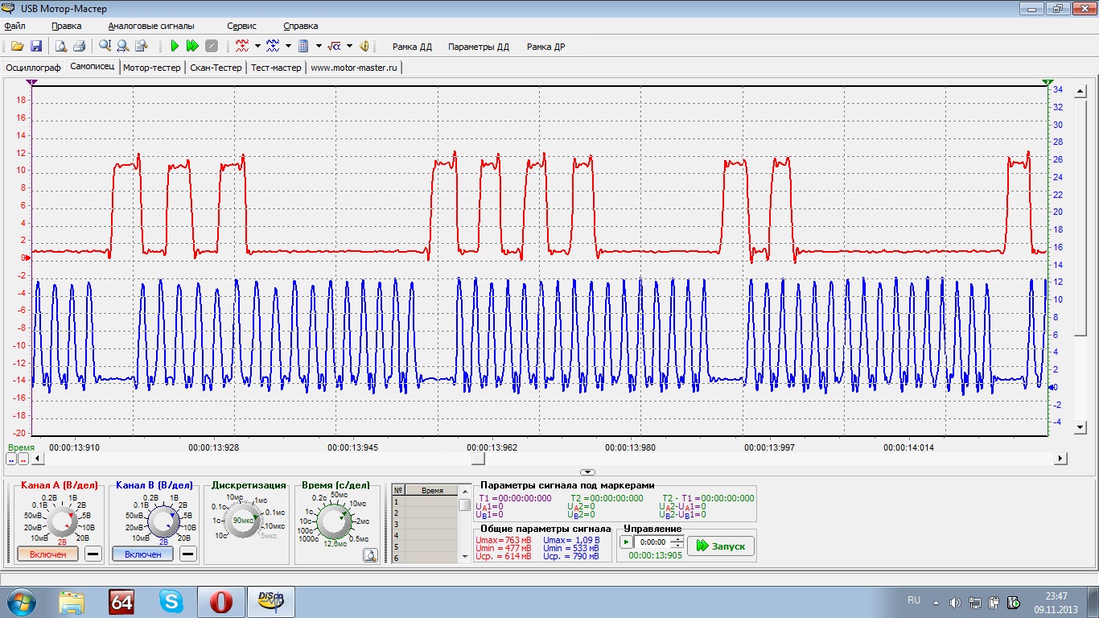Click horizontal timeline scrollbar thumb
Image resolution: width=1099 pixels, height=618 pixels.
[x=478, y=458]
